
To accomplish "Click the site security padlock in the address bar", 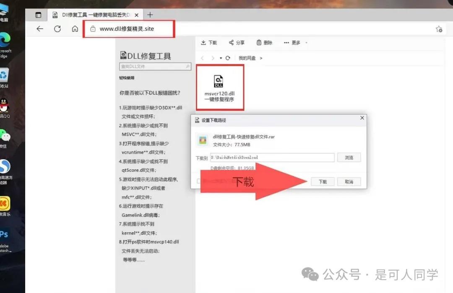I will (93, 29).
